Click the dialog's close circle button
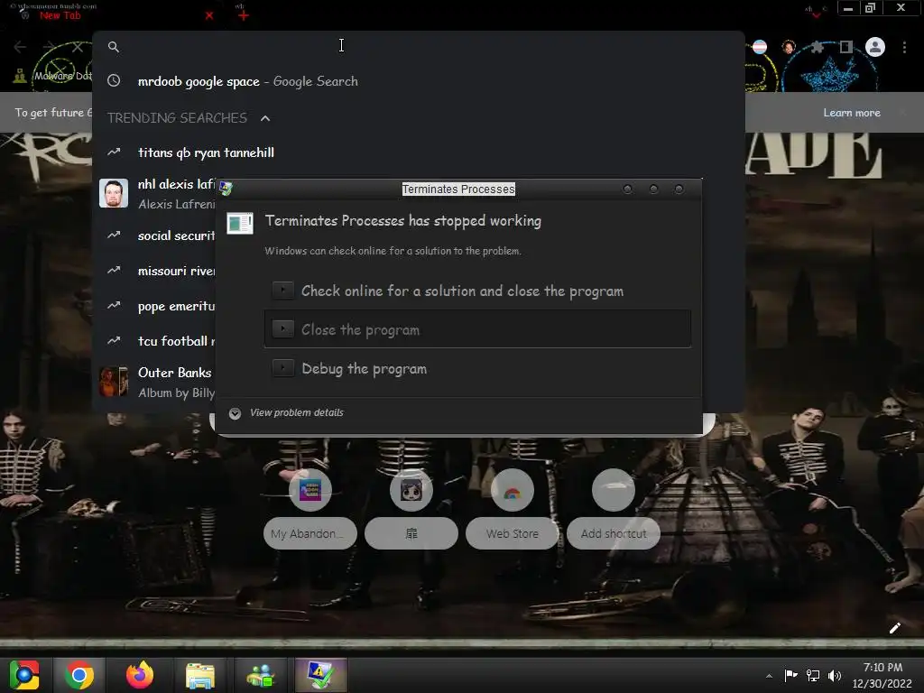The image size is (924, 693). (x=679, y=189)
